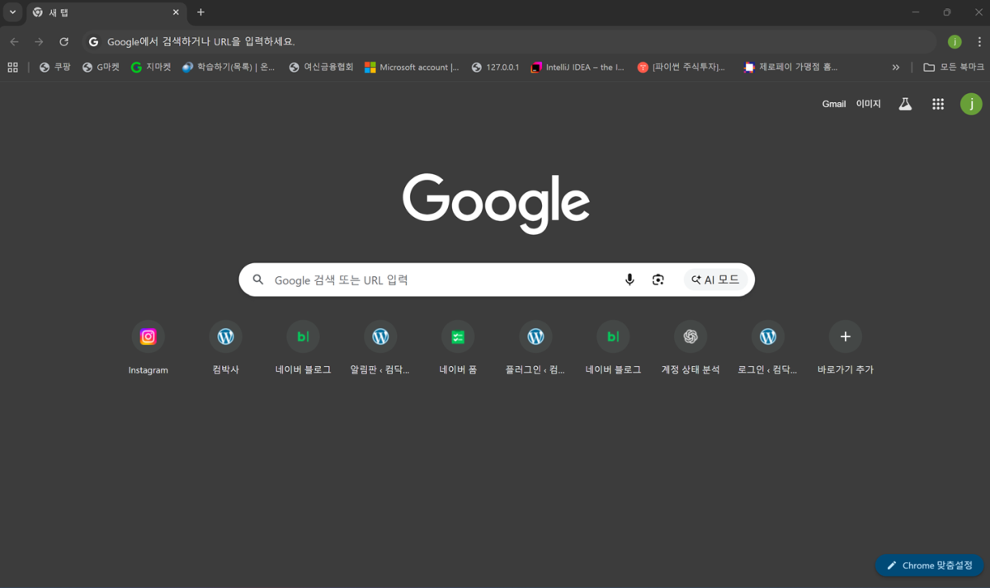
Task: Go forward with the forward arrow
Action: click(39, 42)
